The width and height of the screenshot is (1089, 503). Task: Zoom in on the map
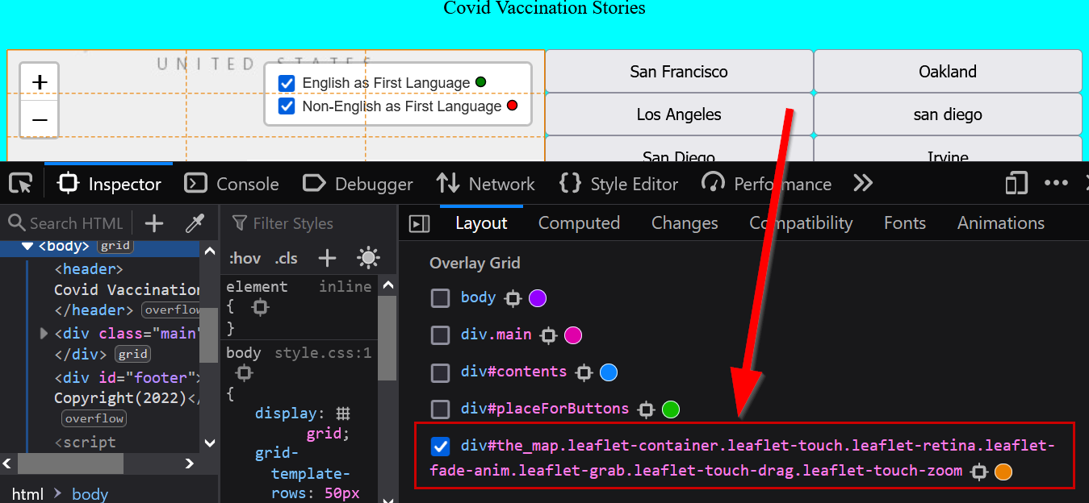40,82
